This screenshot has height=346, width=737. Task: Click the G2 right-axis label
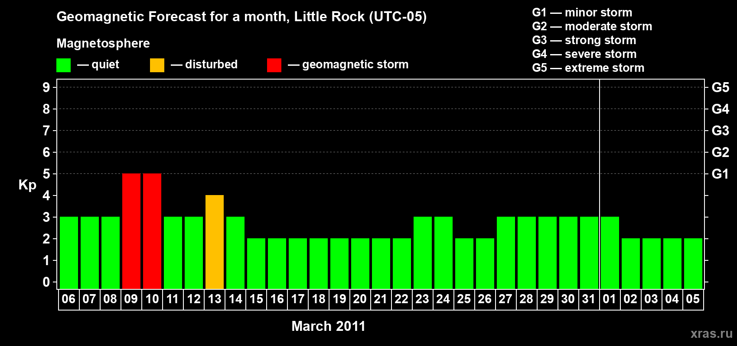[721, 152]
